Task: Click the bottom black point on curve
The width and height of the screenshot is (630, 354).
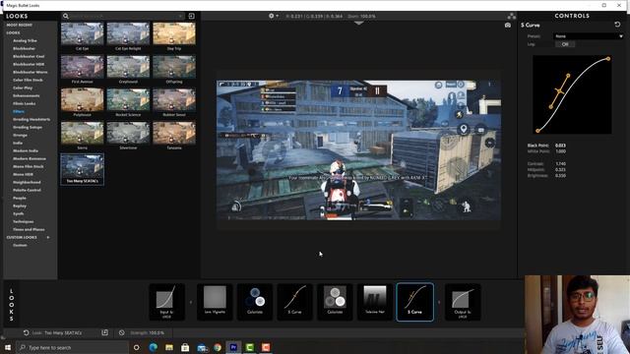Action: click(537, 131)
